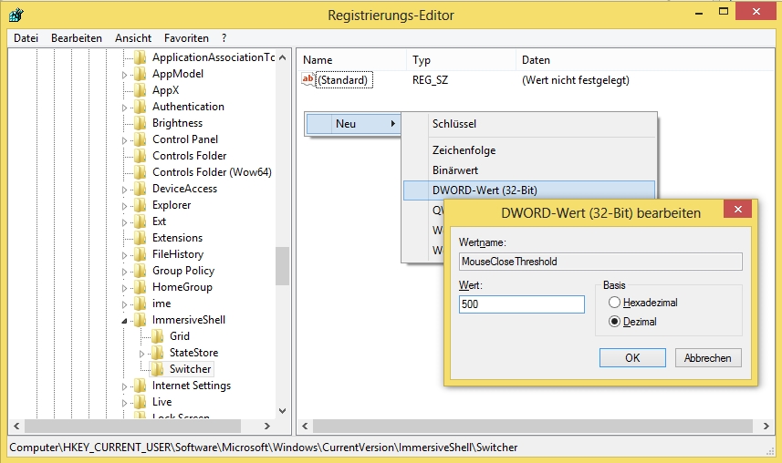The height and width of the screenshot is (463, 782).
Task: Click the Registry Editor app icon in title bar
Action: [16, 15]
